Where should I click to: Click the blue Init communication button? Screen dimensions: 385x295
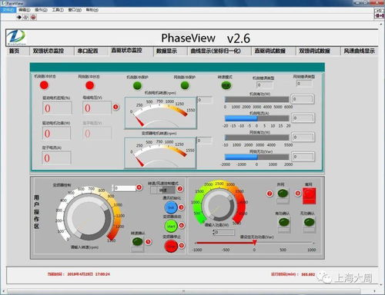coord(171,207)
